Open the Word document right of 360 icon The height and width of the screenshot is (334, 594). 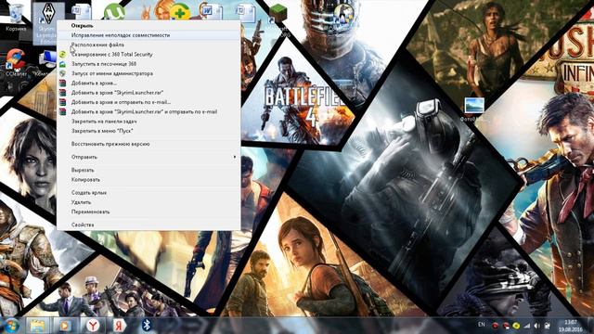coord(212,11)
